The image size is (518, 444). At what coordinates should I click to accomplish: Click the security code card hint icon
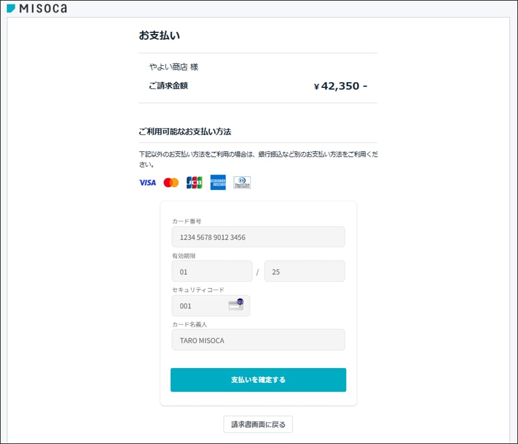(236, 305)
